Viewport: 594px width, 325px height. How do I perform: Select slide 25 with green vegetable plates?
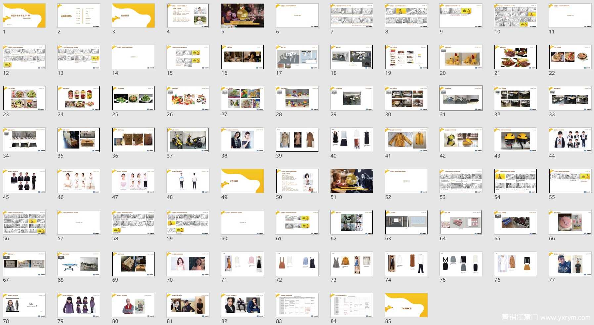[133, 98]
